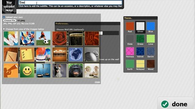Pick the two babies image
The image size is (195, 109).
tap(92, 71)
